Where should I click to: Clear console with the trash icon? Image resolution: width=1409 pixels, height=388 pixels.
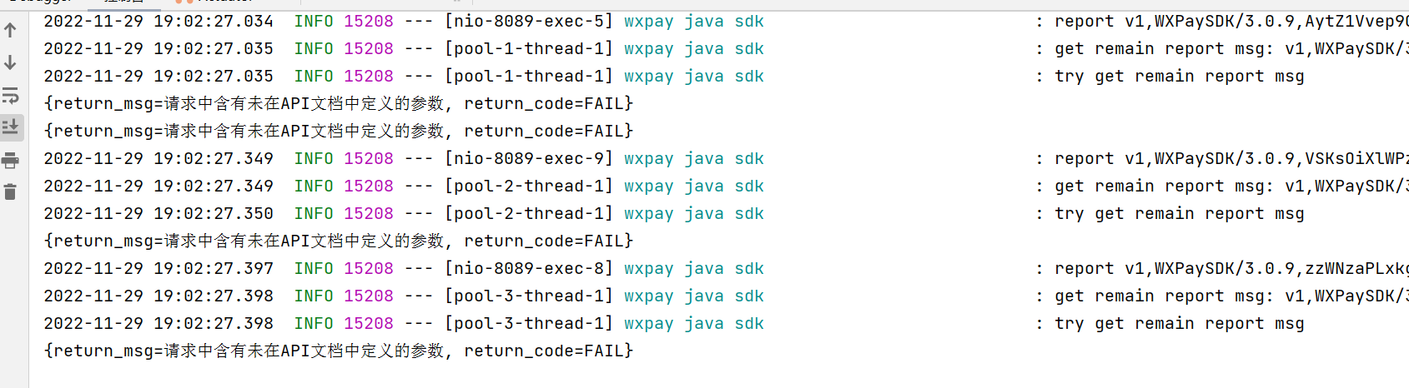[10, 192]
